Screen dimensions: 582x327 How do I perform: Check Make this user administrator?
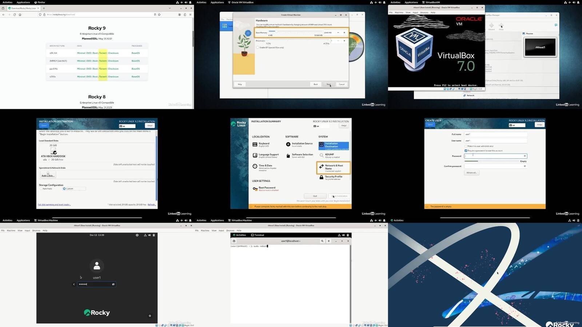(x=466, y=146)
